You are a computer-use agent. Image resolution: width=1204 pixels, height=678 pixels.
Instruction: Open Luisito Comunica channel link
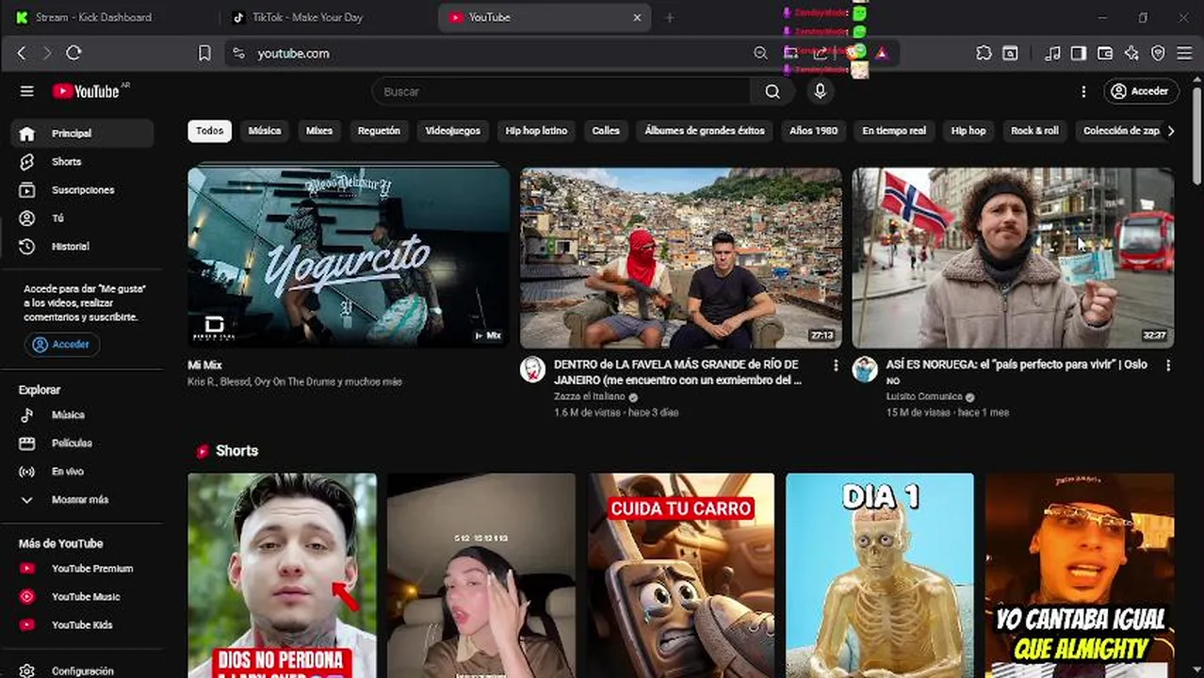pos(923,396)
